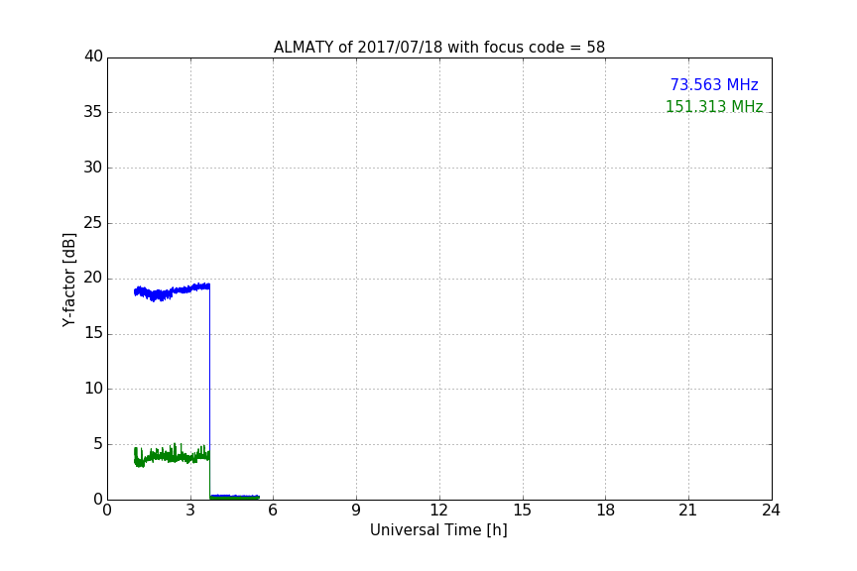Click the 30 tick on the Y axis
The height and width of the screenshot is (571, 857).
[93, 168]
